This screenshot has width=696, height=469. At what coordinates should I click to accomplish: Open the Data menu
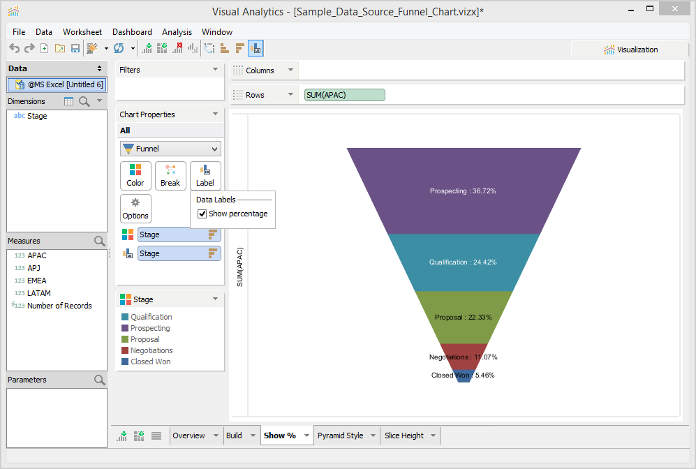click(44, 32)
